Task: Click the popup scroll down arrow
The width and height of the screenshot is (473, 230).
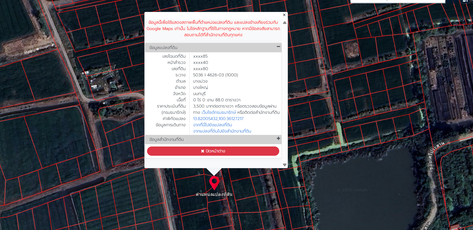Action: [285, 165]
